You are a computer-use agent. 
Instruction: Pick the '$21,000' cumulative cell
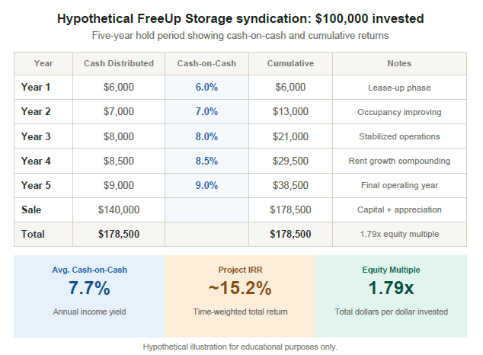click(x=290, y=136)
